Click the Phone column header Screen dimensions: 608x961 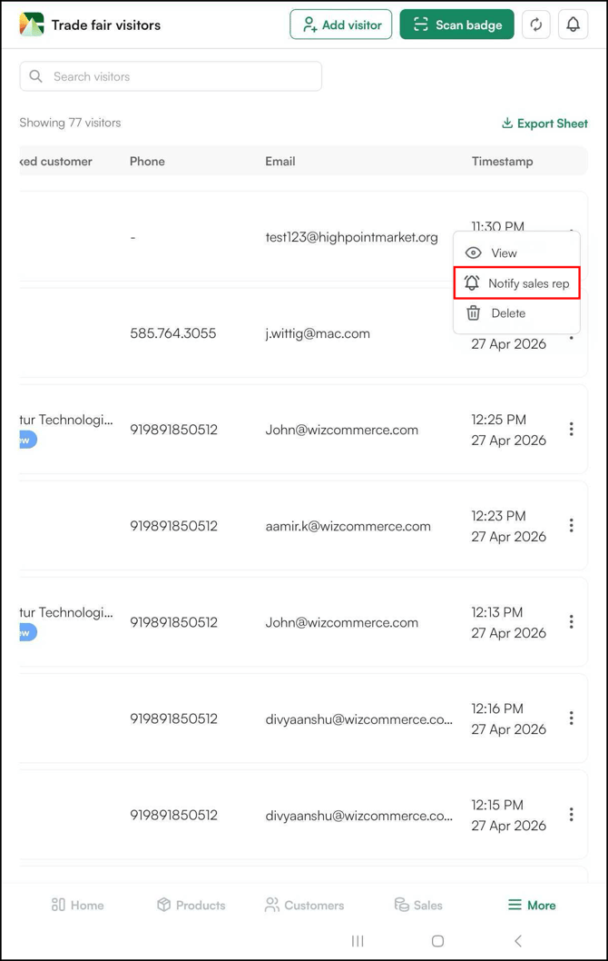coord(147,161)
